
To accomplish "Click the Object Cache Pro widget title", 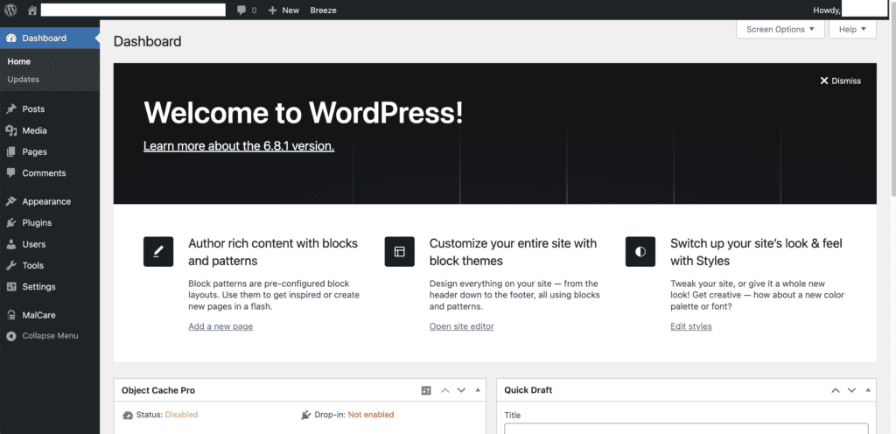I will pos(158,390).
